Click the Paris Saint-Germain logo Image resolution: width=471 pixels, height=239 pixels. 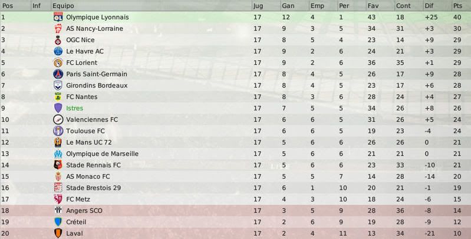point(58,74)
